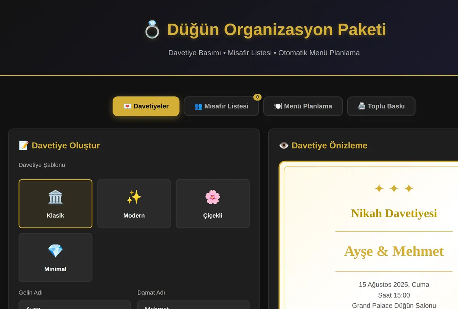
Task: Click the Ayşe & Mehmet names in preview
Action: (394, 251)
